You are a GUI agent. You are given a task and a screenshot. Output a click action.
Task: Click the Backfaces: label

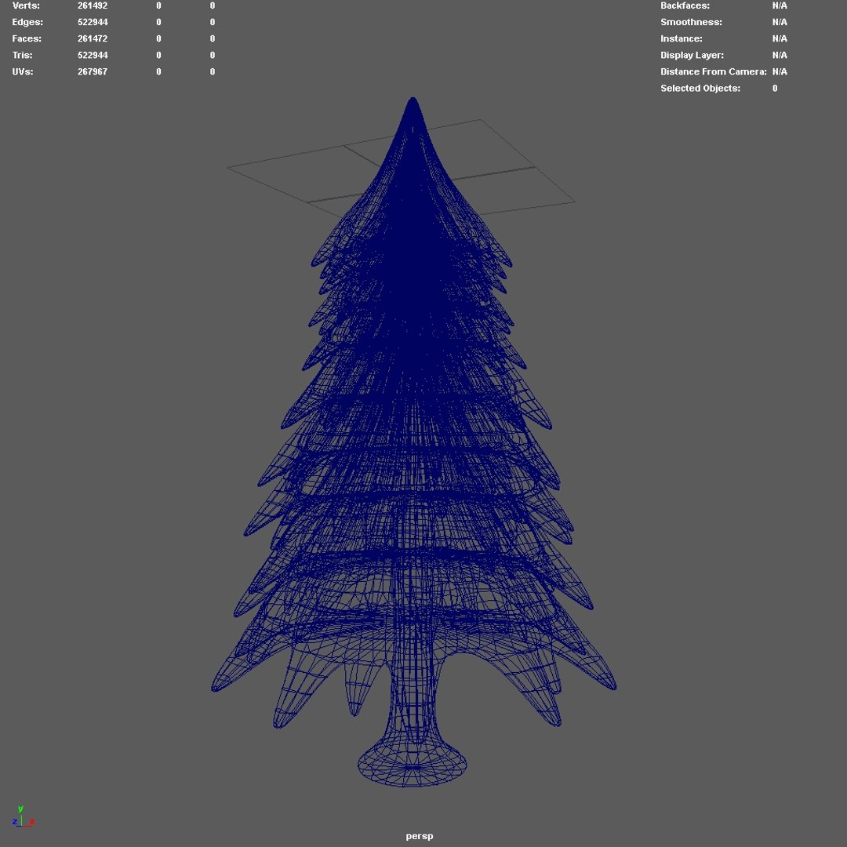pyautogui.click(x=685, y=5)
